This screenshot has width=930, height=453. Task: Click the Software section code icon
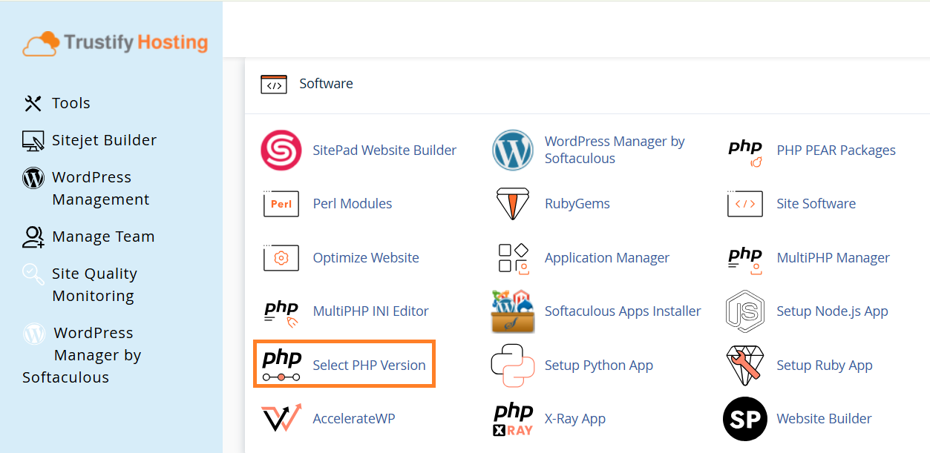(x=274, y=85)
